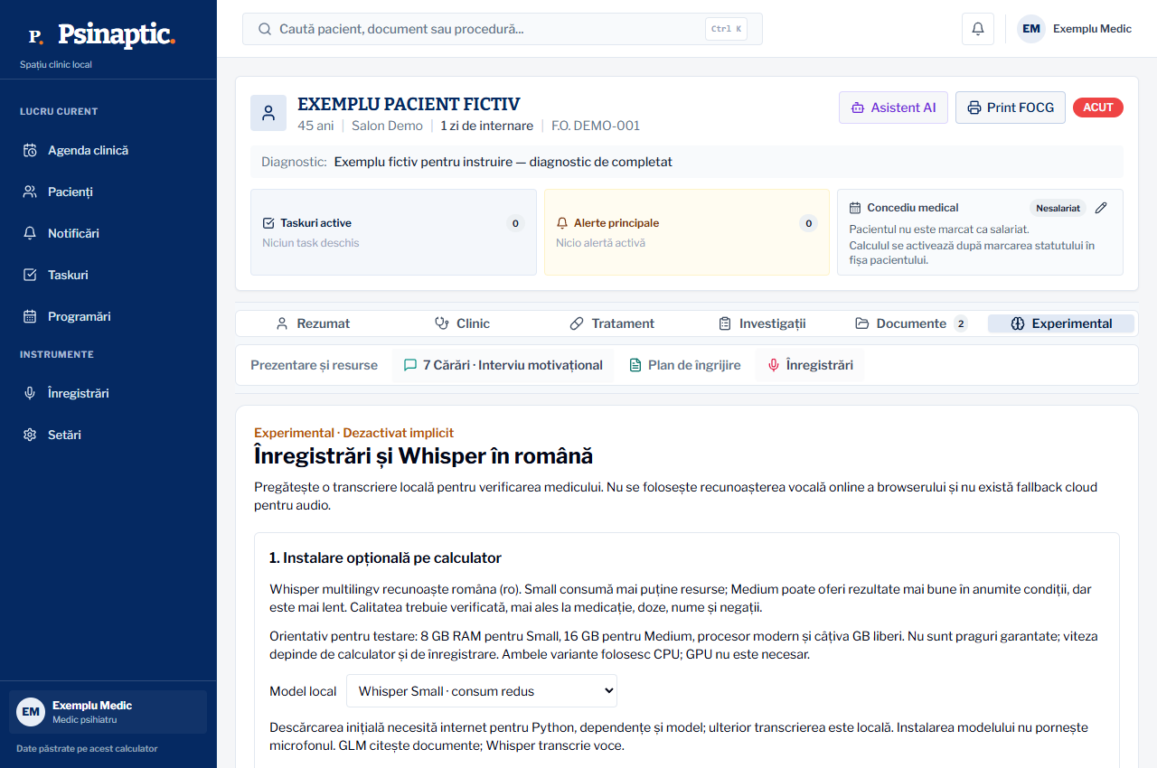Open Plan de îngrijire subtab

[684, 365]
